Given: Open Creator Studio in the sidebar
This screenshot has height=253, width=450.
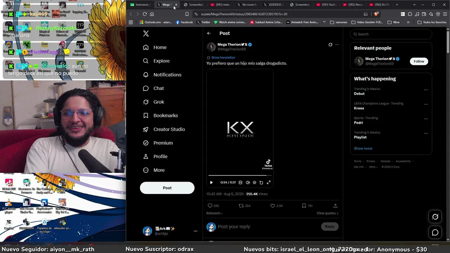Looking at the screenshot, I should tap(164, 129).
